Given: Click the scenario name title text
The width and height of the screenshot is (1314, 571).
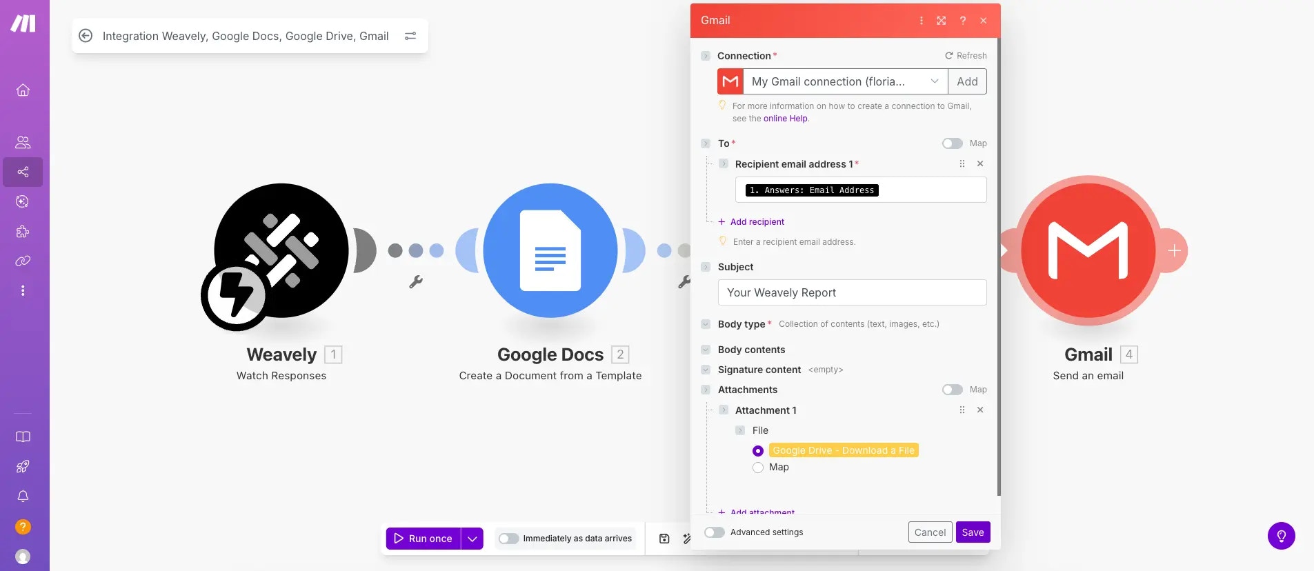Looking at the screenshot, I should point(246,36).
